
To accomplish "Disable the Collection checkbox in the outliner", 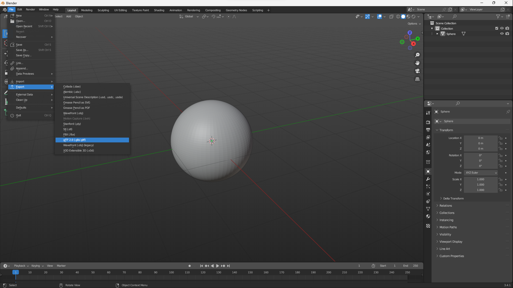I will pyautogui.click(x=497, y=28).
